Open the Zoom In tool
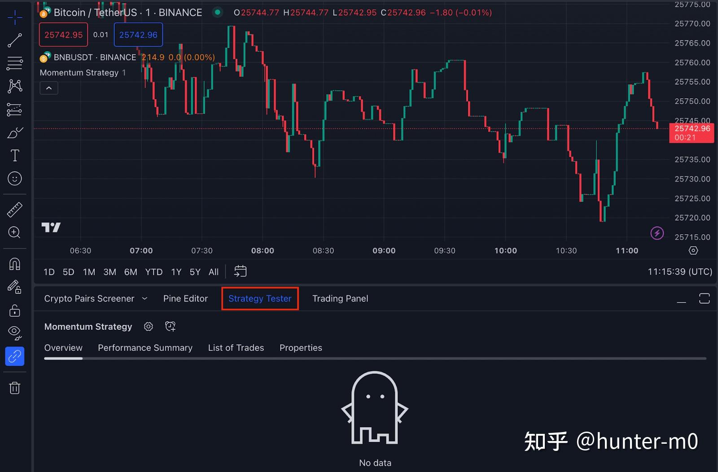The height and width of the screenshot is (472, 718). [15, 232]
